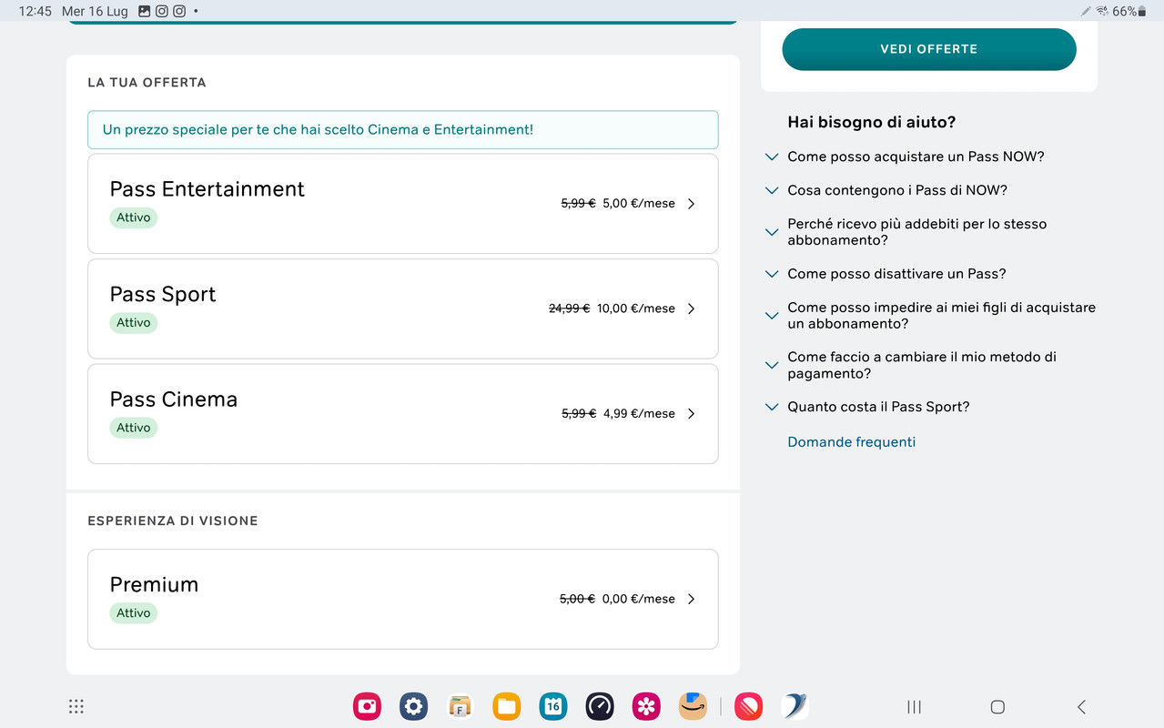
Task: Select the Pass Cinema title
Action: click(x=173, y=399)
